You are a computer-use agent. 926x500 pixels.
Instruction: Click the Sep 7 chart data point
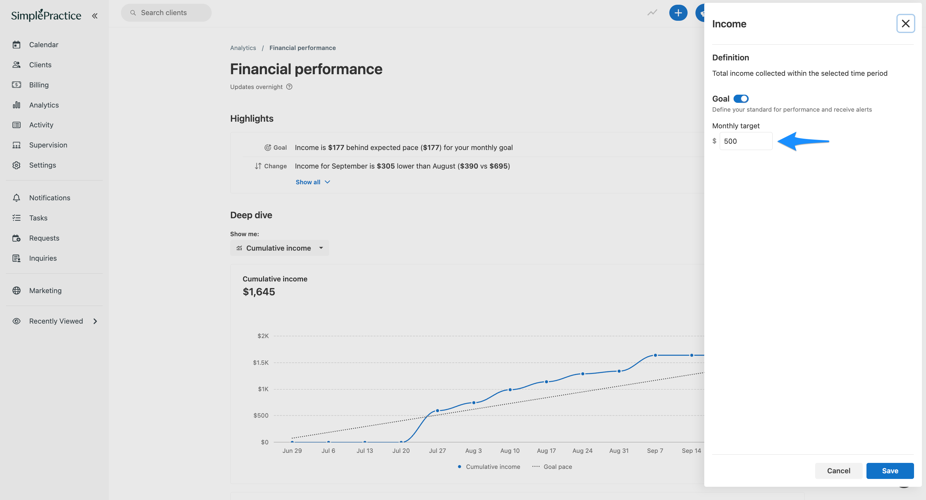click(x=655, y=355)
